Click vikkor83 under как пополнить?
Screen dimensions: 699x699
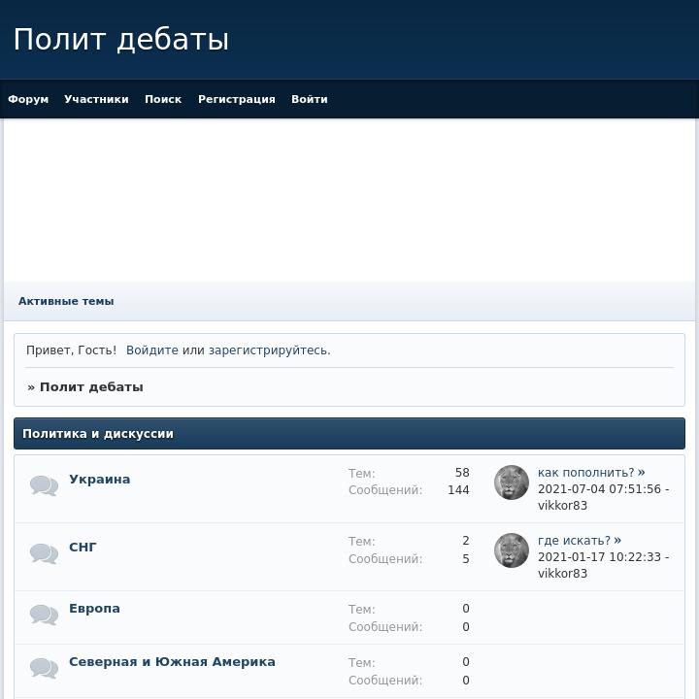(x=562, y=506)
